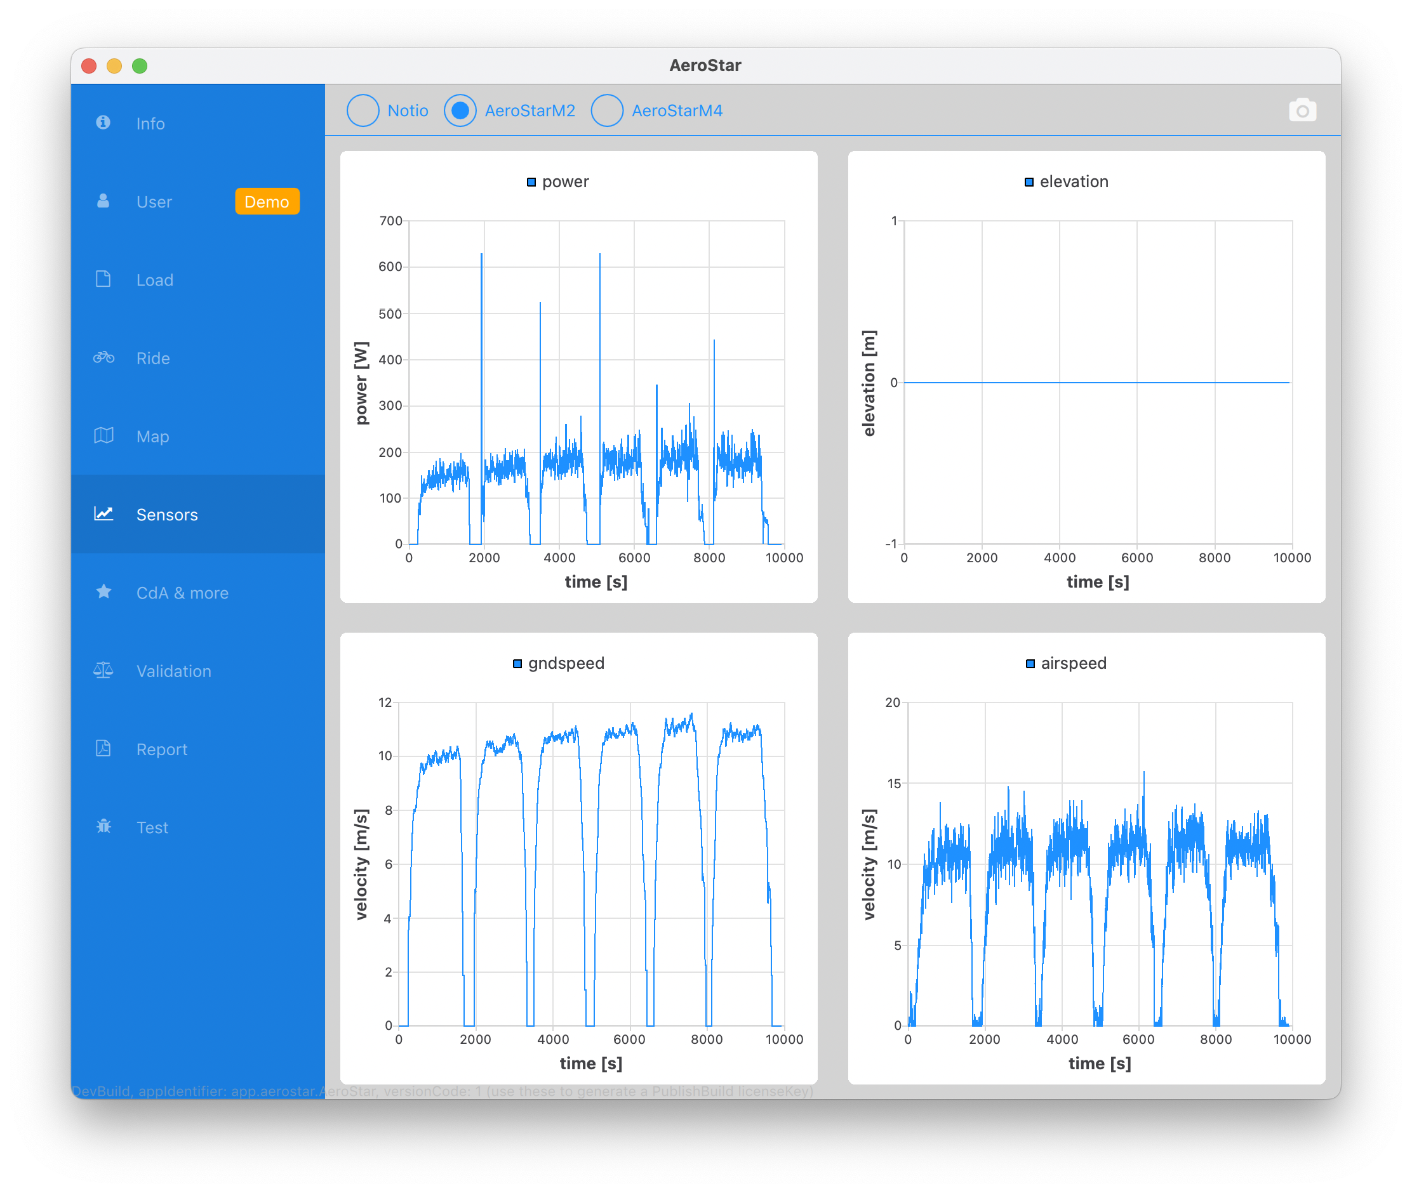The height and width of the screenshot is (1193, 1412).
Task: Toggle the gndspeed legend entry
Action: [558, 664]
